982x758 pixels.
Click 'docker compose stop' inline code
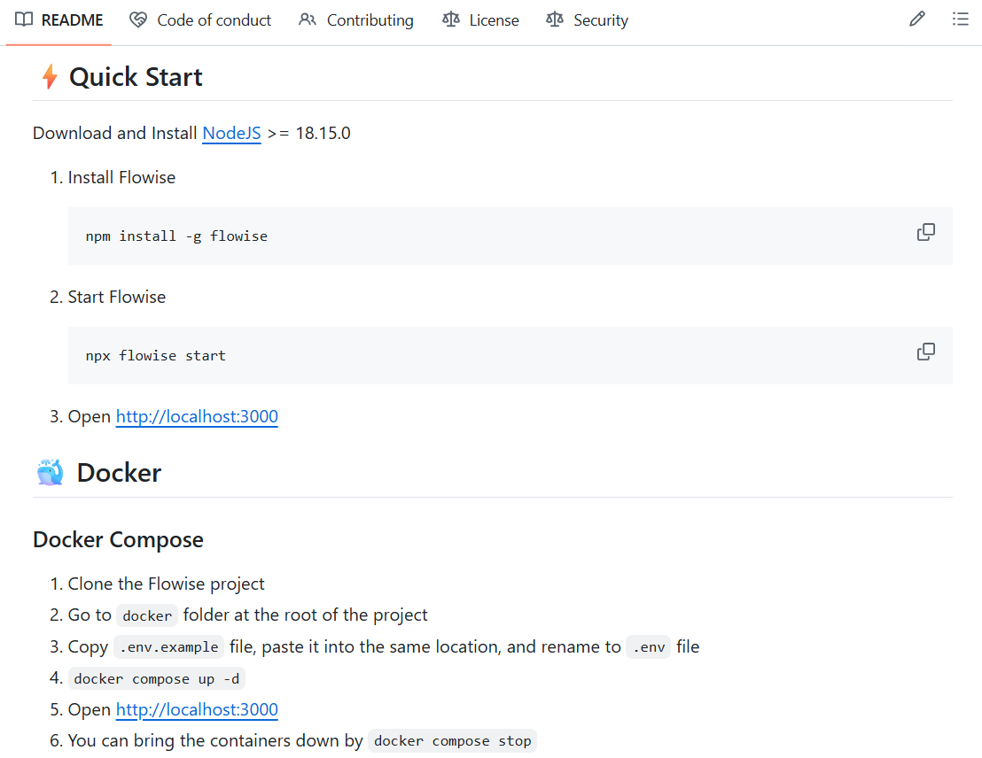pyautogui.click(x=452, y=740)
